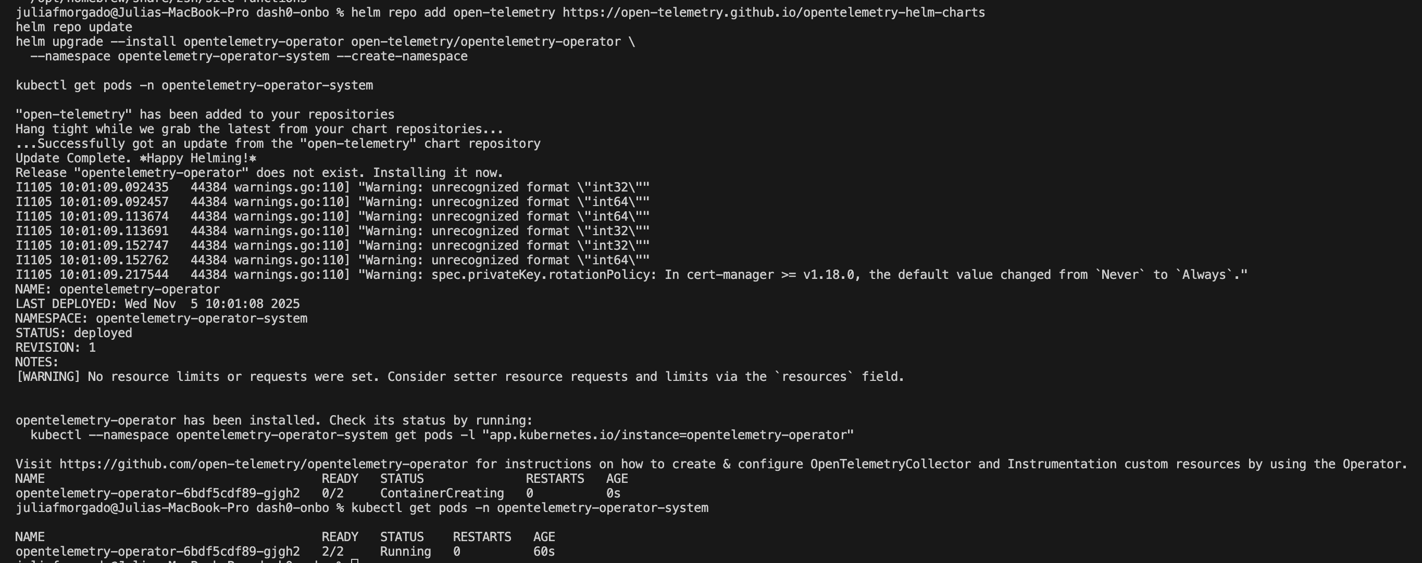The width and height of the screenshot is (1422, 563).
Task: Click the app.kubernetes.io/instance label selector text
Action: tap(668, 435)
